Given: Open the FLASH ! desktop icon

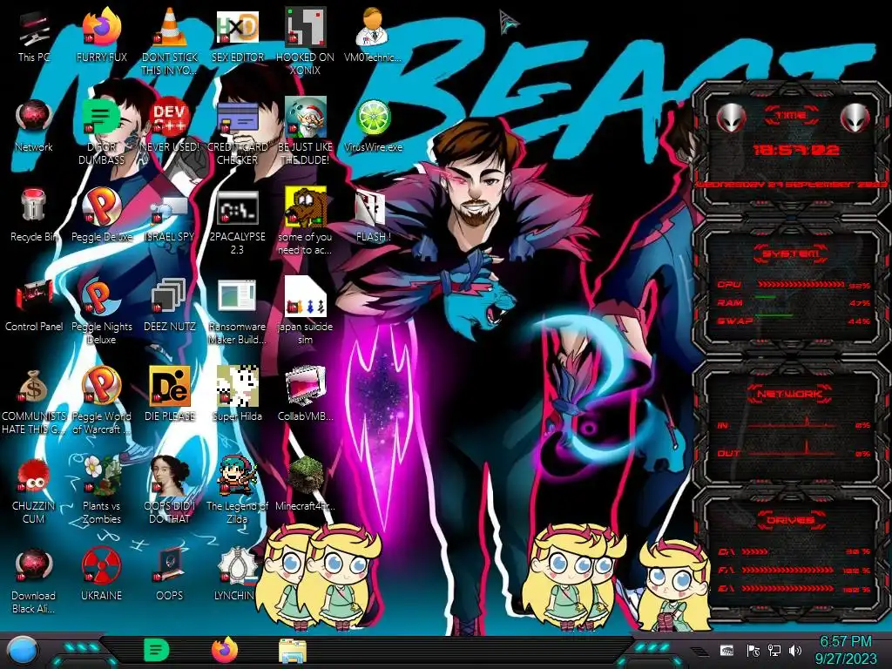Looking at the screenshot, I should (373, 215).
